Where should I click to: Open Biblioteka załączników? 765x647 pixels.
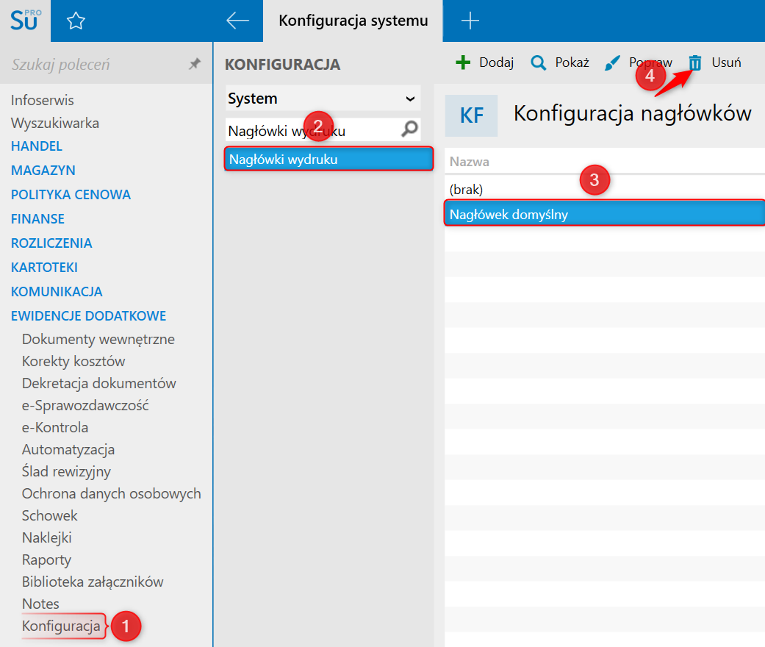coord(92,582)
